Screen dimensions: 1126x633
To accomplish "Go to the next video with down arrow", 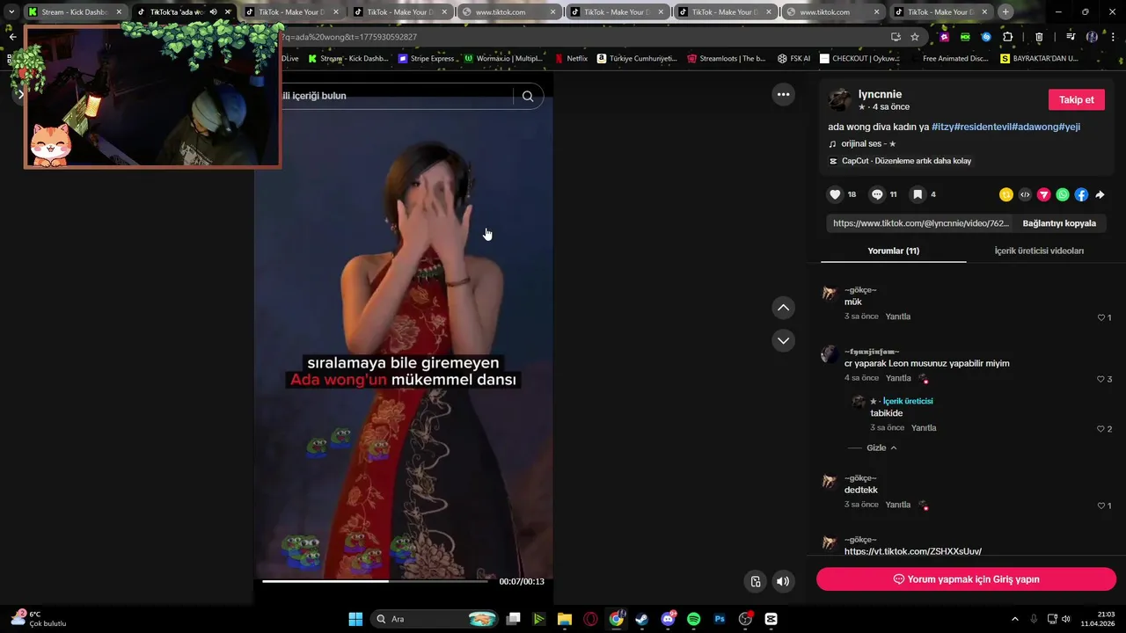I will click(x=783, y=340).
